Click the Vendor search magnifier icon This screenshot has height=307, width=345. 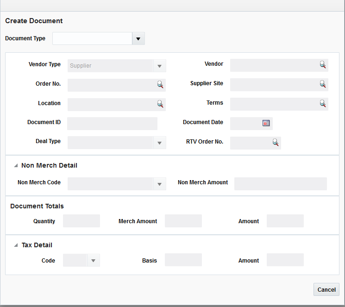tap(323, 65)
